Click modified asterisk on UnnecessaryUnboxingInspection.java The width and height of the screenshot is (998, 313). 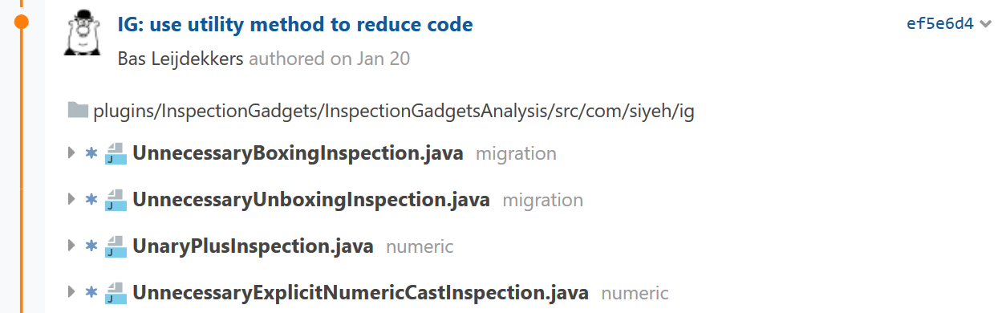coord(91,200)
